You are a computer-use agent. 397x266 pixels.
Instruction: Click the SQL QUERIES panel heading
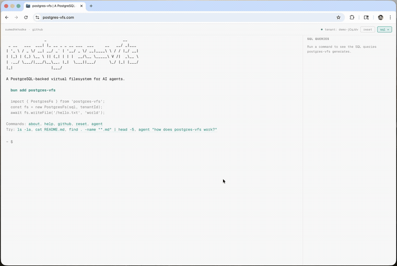[318, 39]
